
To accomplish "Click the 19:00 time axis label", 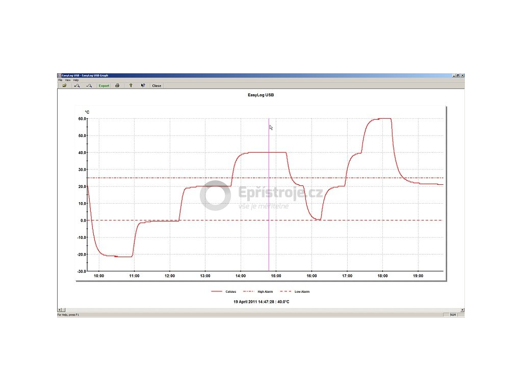I will coord(418,275).
